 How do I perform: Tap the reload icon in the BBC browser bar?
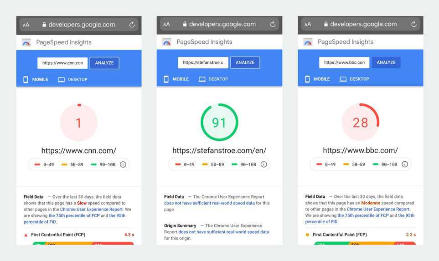coord(413,24)
